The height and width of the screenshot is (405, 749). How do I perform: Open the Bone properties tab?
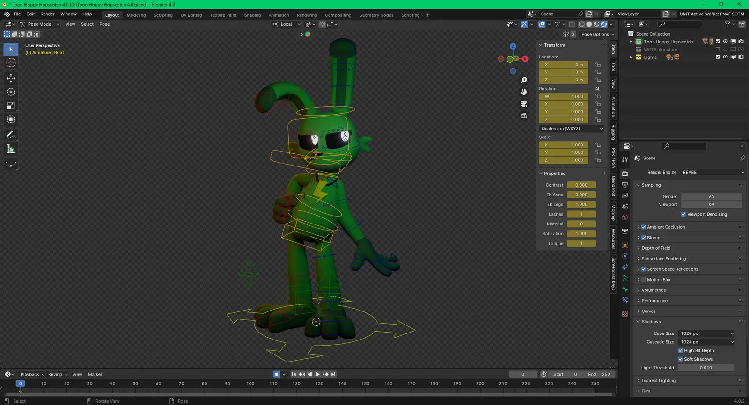625,289
